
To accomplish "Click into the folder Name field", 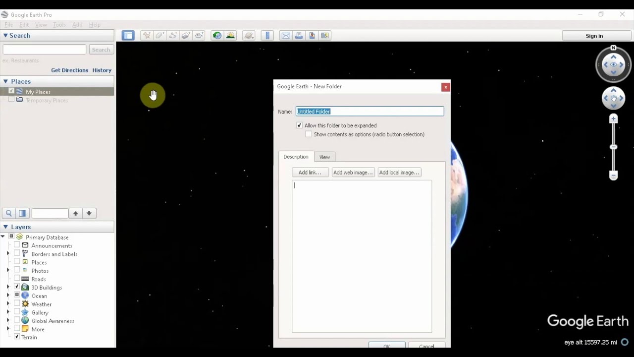I will coord(370,112).
